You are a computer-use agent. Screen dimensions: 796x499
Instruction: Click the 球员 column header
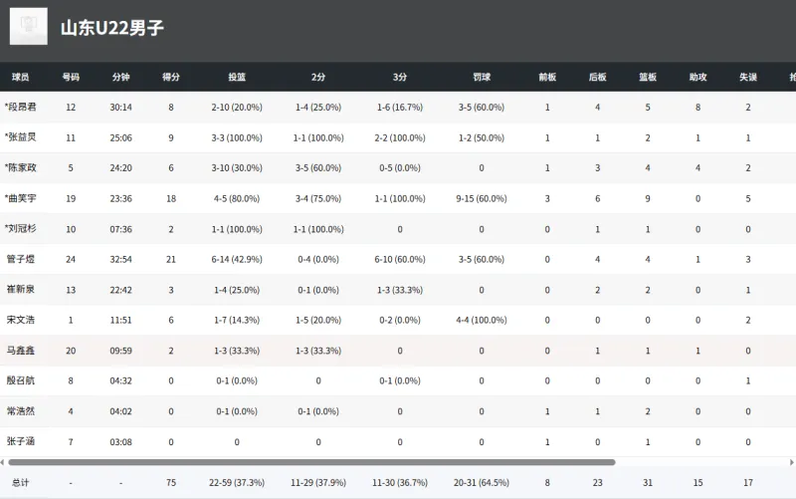21,77
